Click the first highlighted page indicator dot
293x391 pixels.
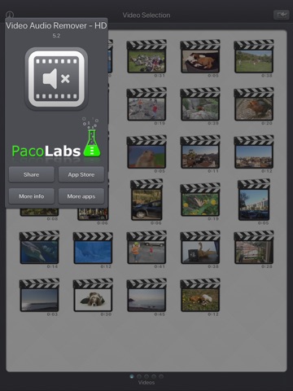(132, 376)
